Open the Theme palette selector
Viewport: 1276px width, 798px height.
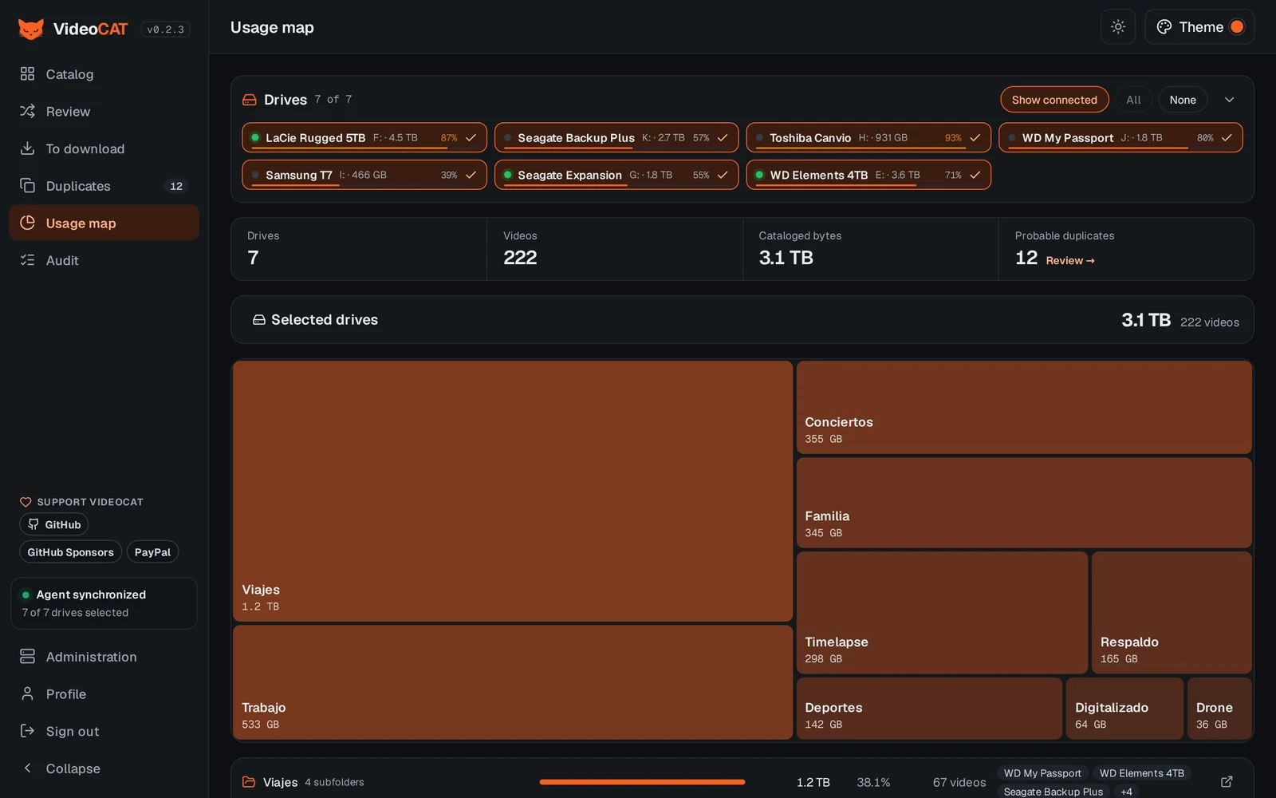(1199, 27)
